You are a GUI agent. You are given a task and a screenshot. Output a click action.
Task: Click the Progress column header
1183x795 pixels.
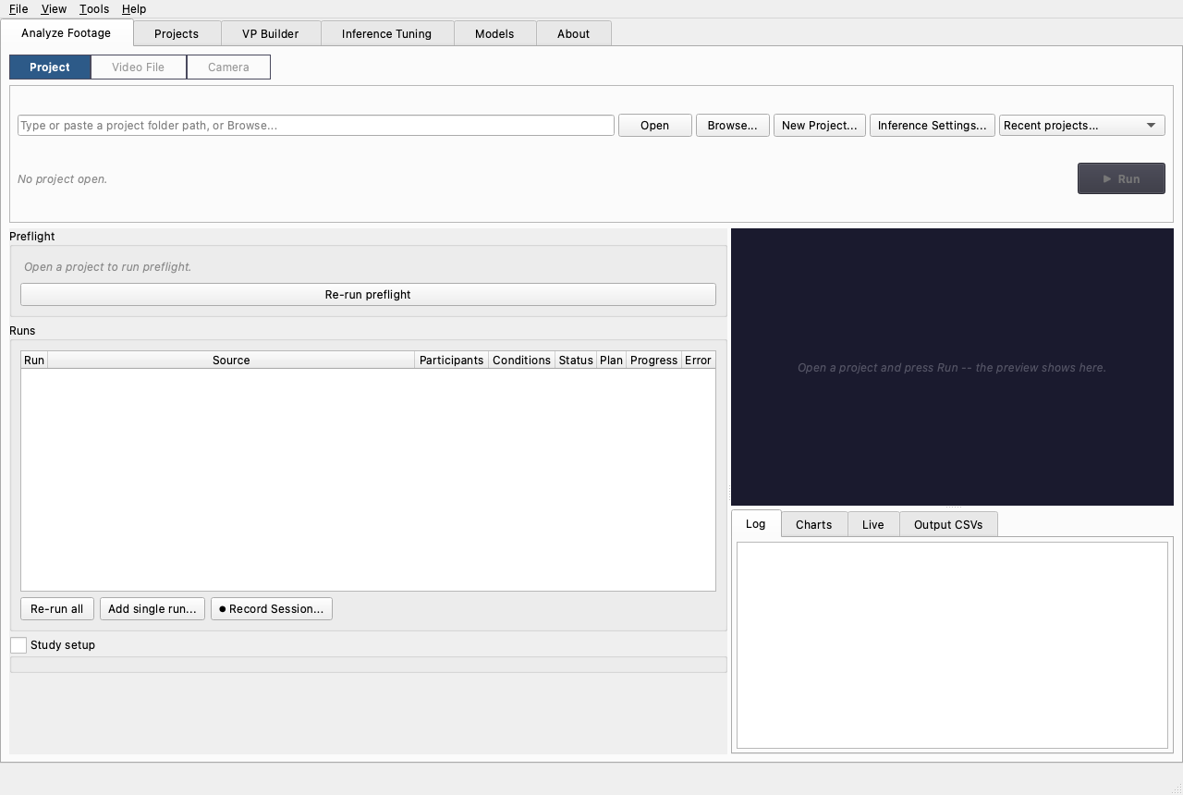(653, 361)
